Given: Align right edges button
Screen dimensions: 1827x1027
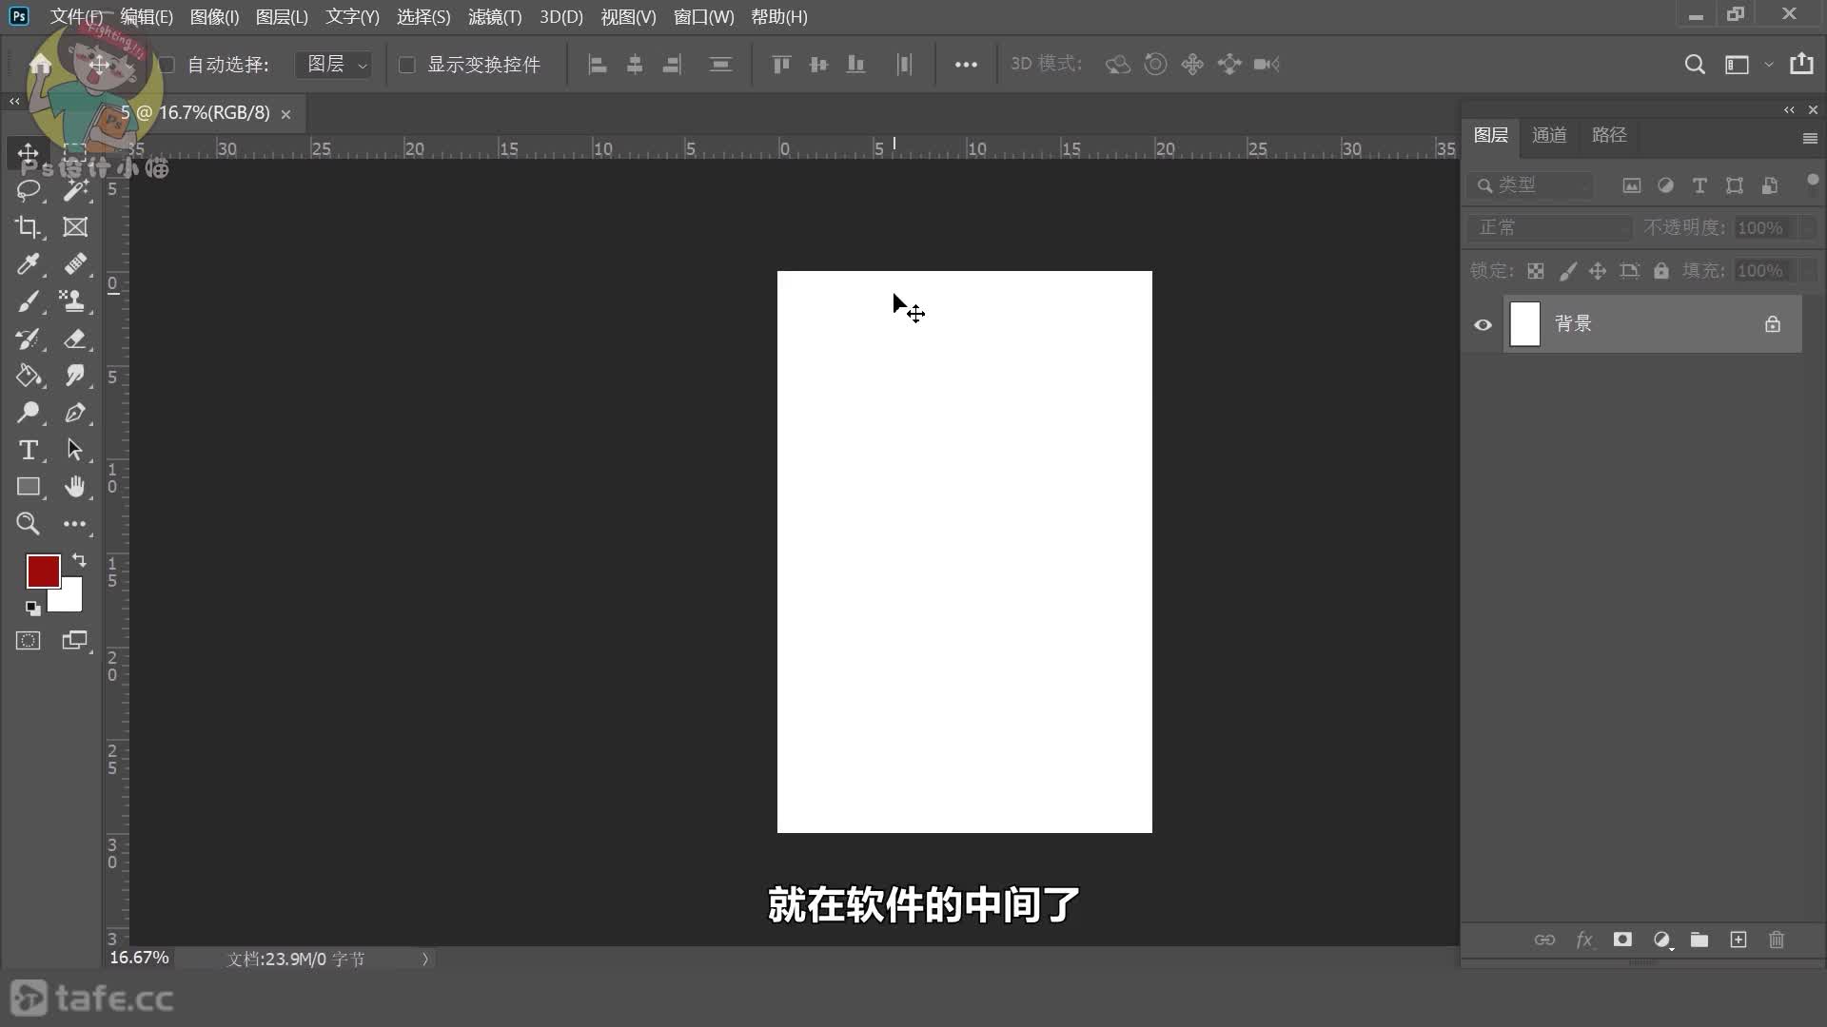Looking at the screenshot, I should tap(672, 65).
